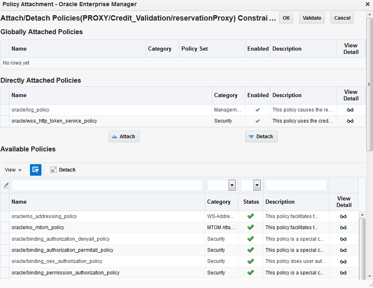Click the clear filter eraser icon
373x288 pixels.
[6, 185]
